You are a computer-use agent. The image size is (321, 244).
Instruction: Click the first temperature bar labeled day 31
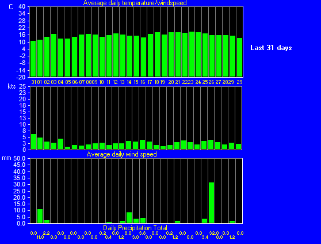click(x=33, y=59)
